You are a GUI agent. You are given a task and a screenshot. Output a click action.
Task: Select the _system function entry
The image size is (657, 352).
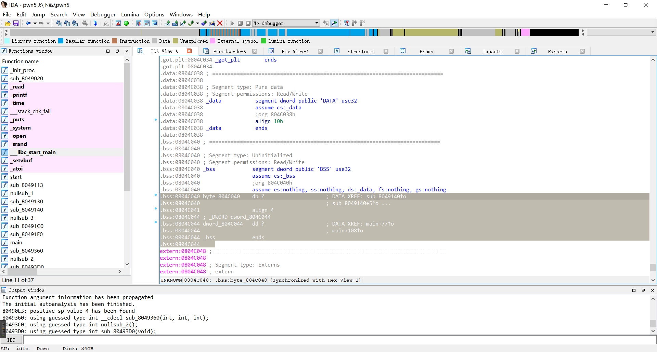click(21, 127)
